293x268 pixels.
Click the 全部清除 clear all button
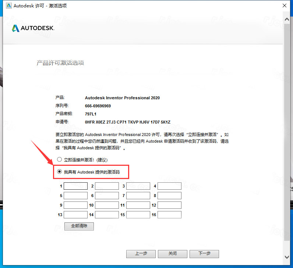(x=79, y=226)
